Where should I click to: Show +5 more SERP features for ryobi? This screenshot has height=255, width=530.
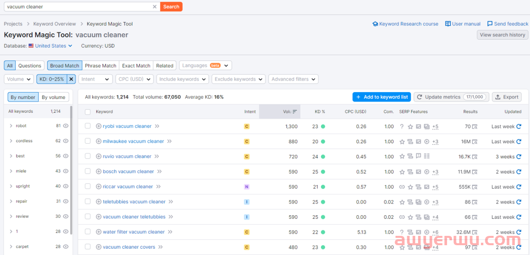click(x=435, y=127)
